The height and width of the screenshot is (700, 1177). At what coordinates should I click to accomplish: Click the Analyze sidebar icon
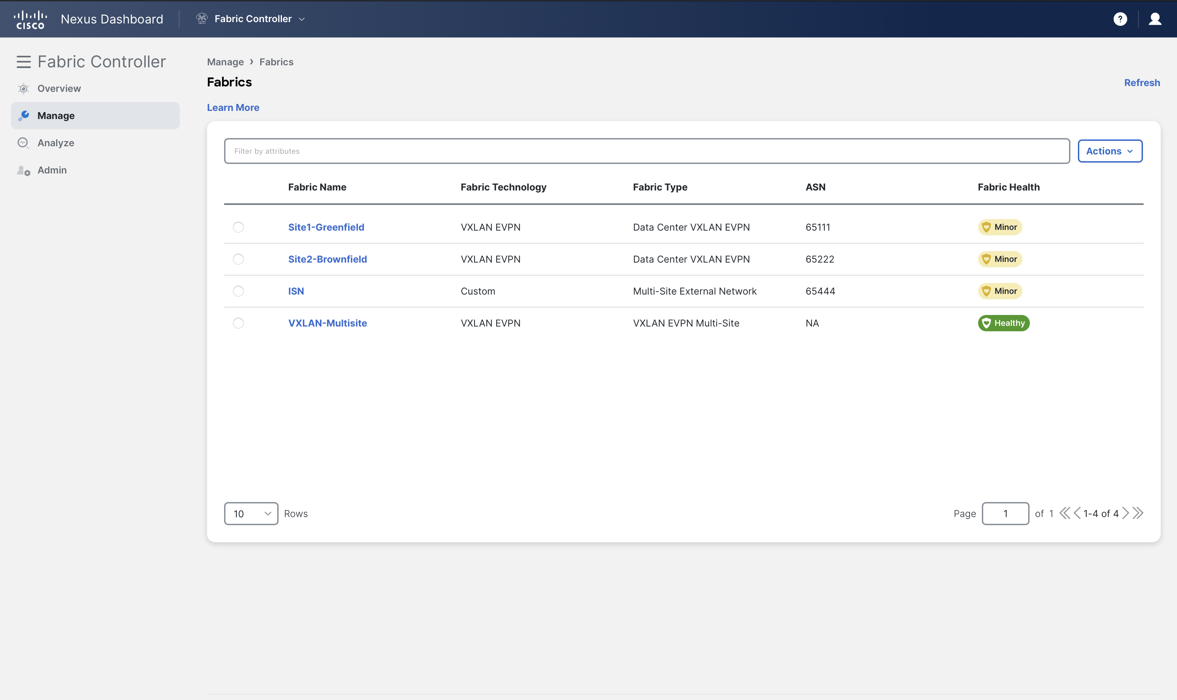pos(23,143)
